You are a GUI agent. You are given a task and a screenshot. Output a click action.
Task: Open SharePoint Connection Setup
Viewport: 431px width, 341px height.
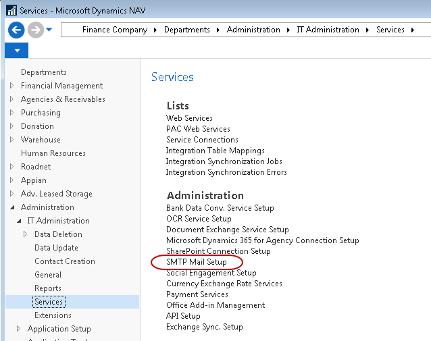(x=218, y=251)
